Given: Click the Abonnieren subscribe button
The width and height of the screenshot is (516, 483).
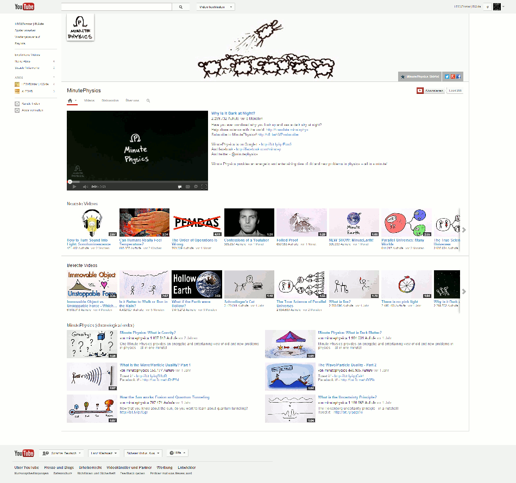Looking at the screenshot, I should click(x=430, y=91).
